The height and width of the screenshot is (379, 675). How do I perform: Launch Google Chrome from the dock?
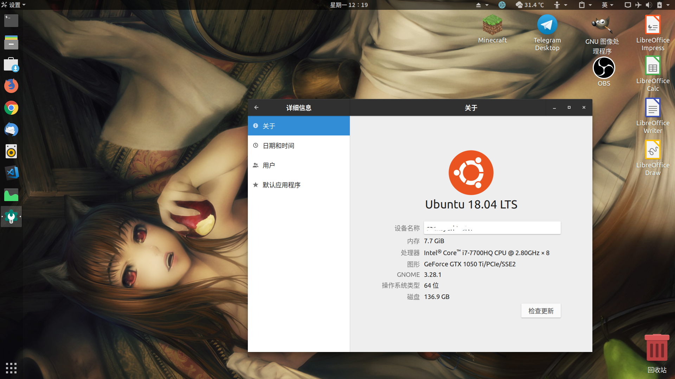click(x=11, y=108)
